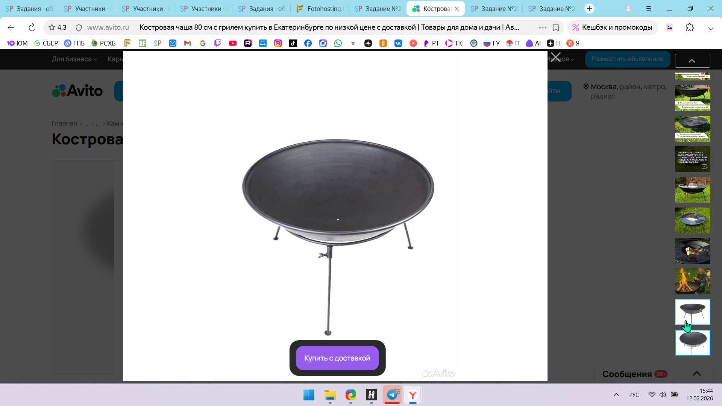
Task: Select the campfire with child thumbnail
Action: 692,281
